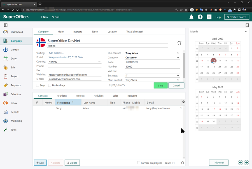The image size is (252, 169).
Task: Toggle Former employees checkbox
Action: 139,163
